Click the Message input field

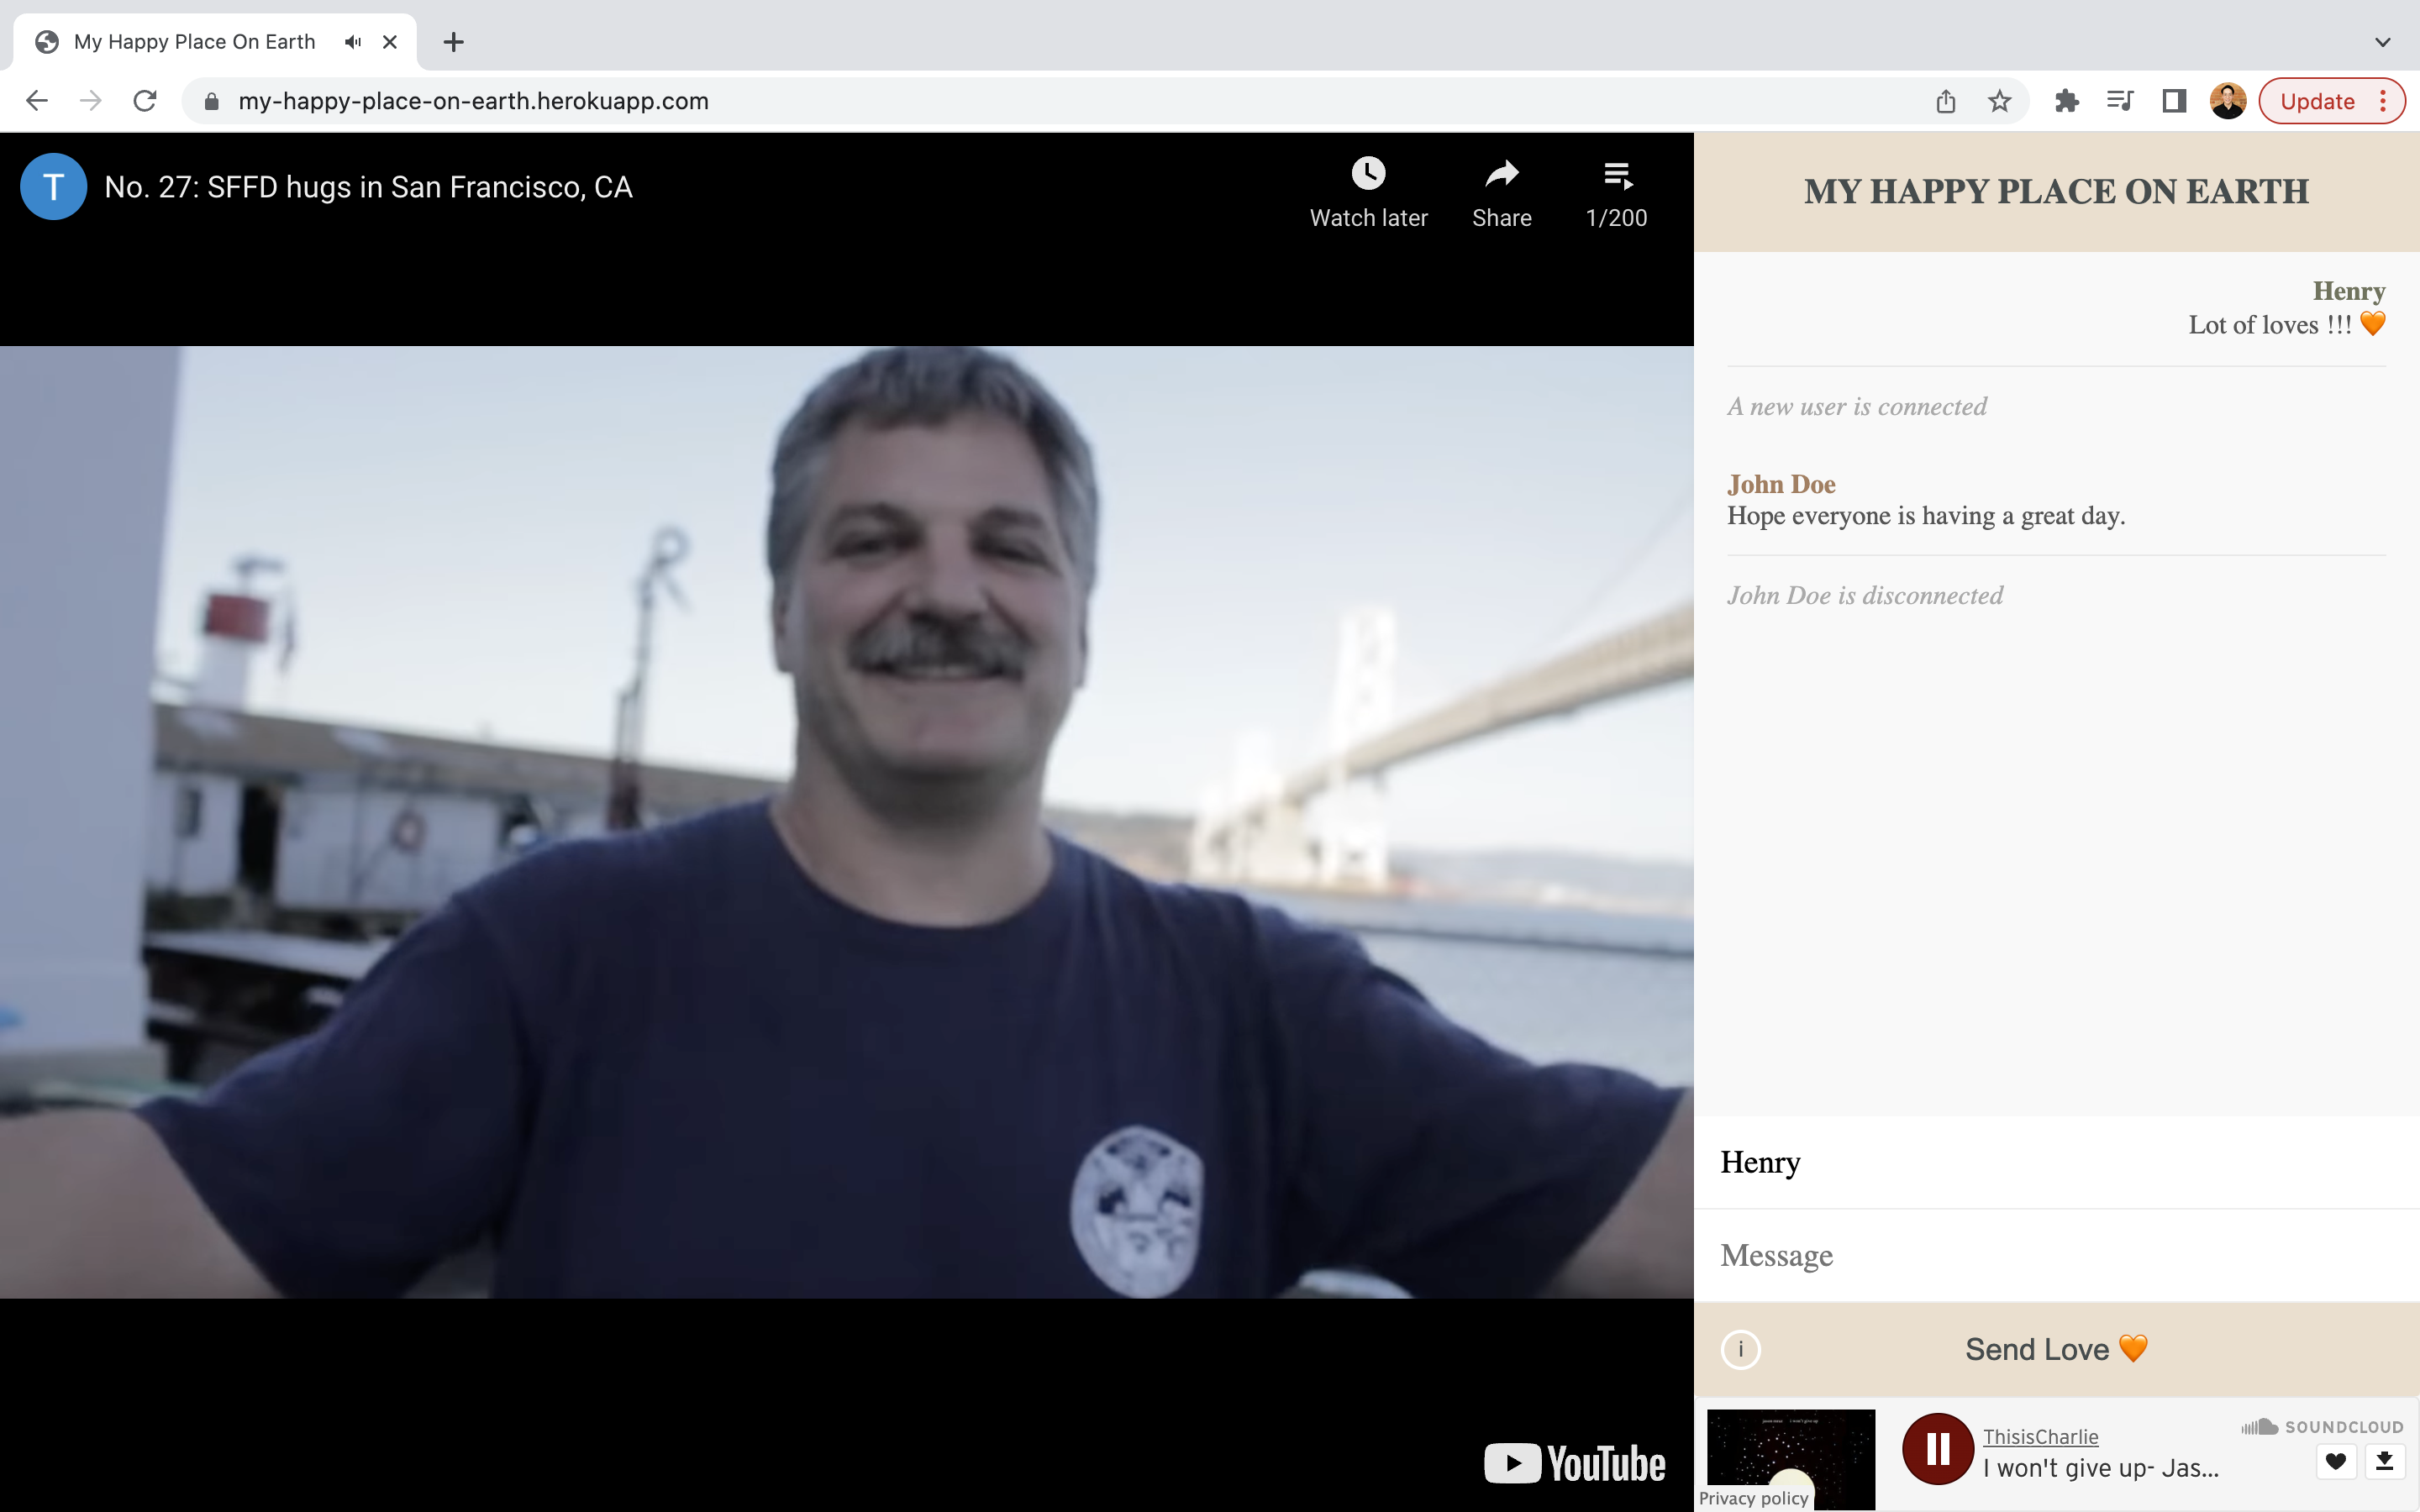tap(2056, 1254)
